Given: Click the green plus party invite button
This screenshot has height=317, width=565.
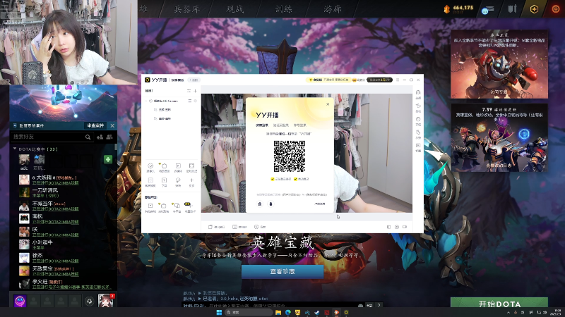Looking at the screenshot, I should 108,160.
